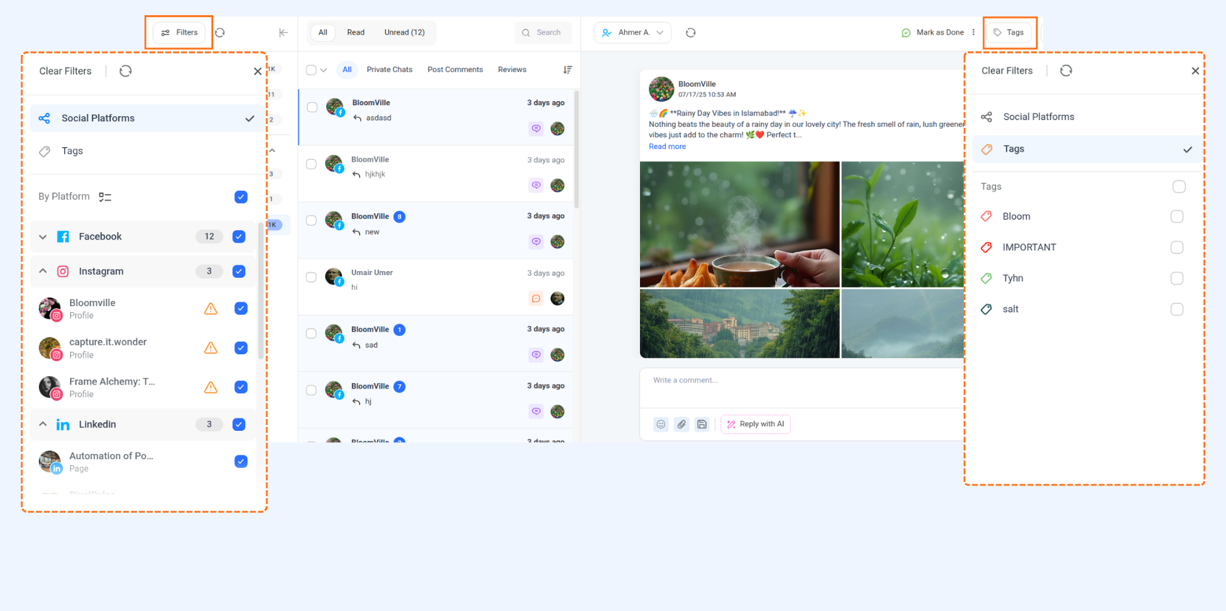Reset filters icon in right panel
Image resolution: width=1226 pixels, height=611 pixels.
pyautogui.click(x=1066, y=71)
